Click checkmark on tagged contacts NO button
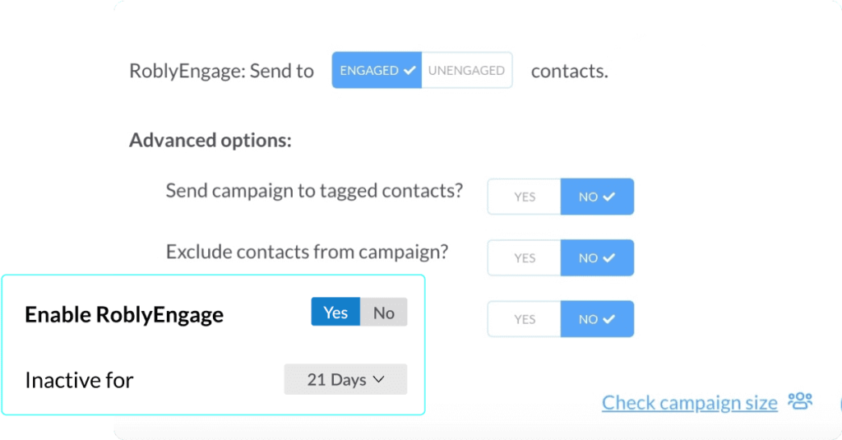The height and width of the screenshot is (440, 842). (x=609, y=197)
